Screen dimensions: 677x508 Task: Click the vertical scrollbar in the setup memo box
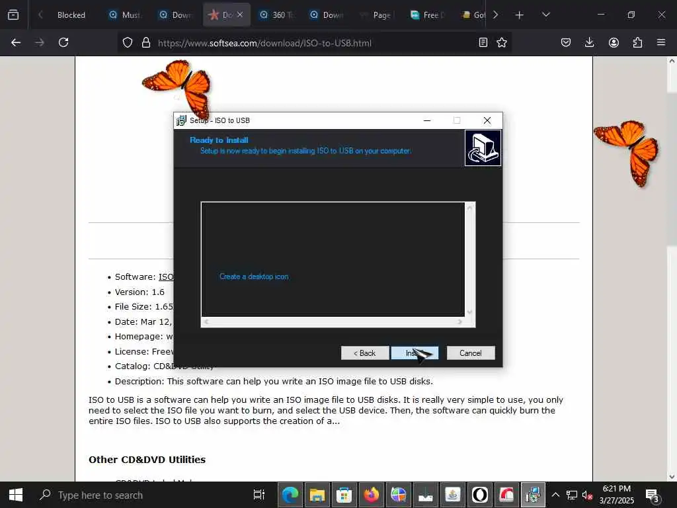pyautogui.click(x=470, y=259)
